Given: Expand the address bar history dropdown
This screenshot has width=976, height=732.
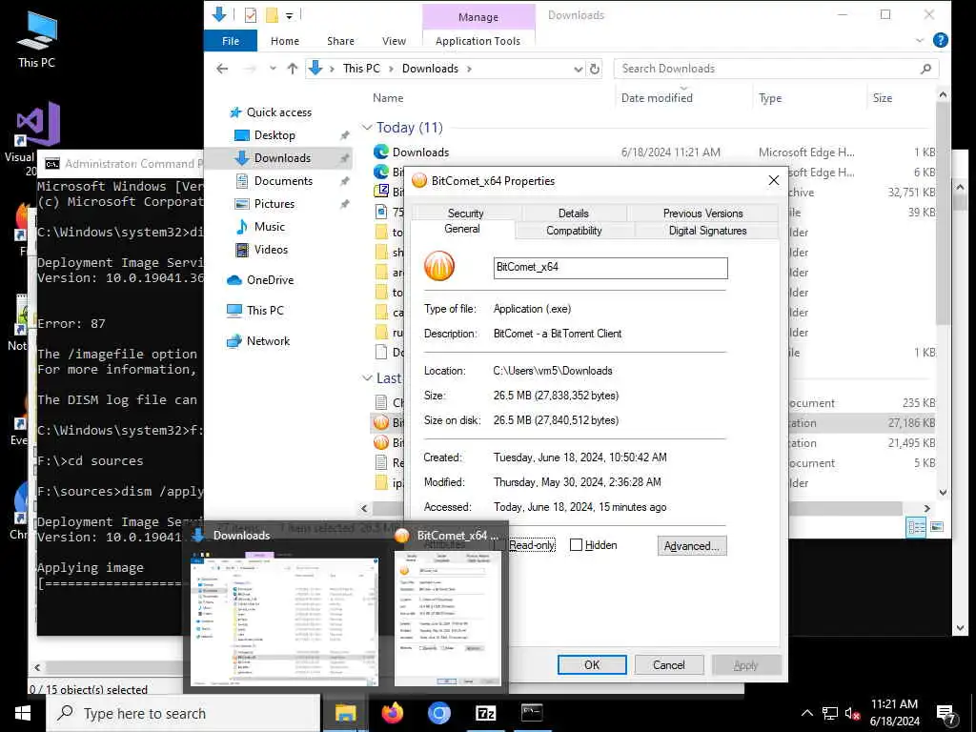Looking at the screenshot, I should [x=579, y=69].
